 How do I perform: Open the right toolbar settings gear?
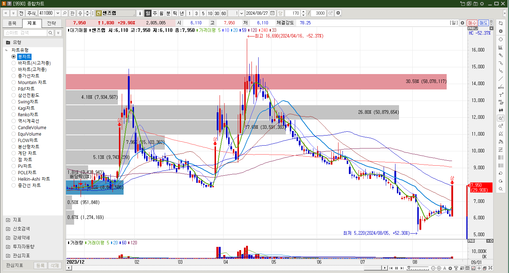click(x=501, y=31)
